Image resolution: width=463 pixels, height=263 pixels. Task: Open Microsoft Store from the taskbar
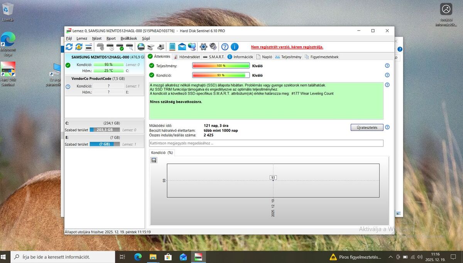click(x=168, y=257)
